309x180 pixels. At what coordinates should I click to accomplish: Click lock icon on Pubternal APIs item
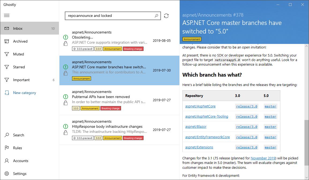click(66, 103)
